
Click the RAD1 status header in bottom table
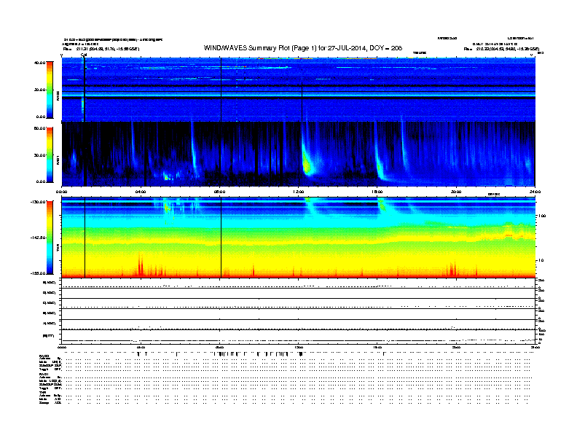44,374
